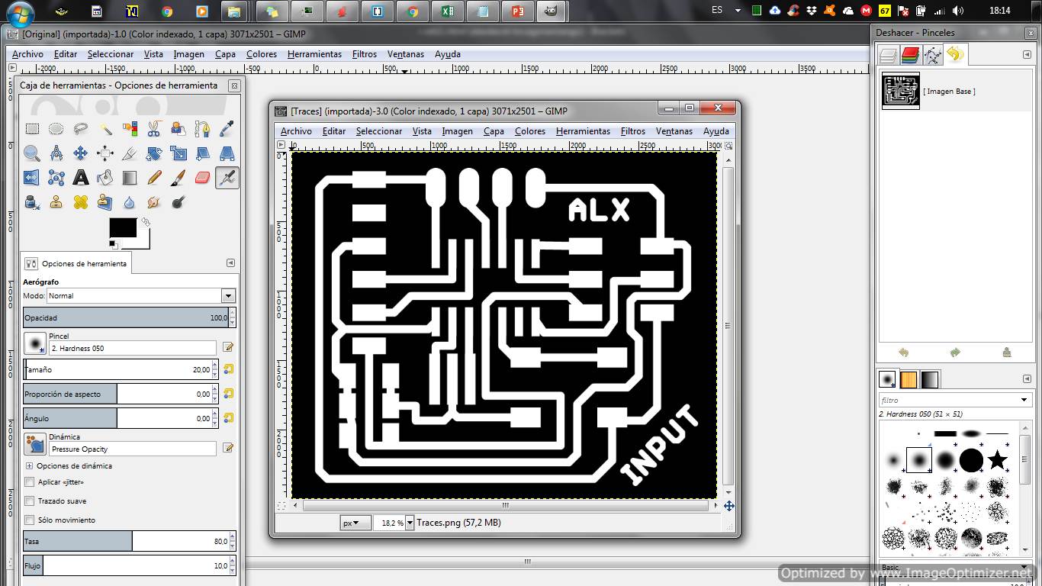This screenshot has height=586, width=1042.
Task: Select the Eraser tool
Action: [x=203, y=178]
